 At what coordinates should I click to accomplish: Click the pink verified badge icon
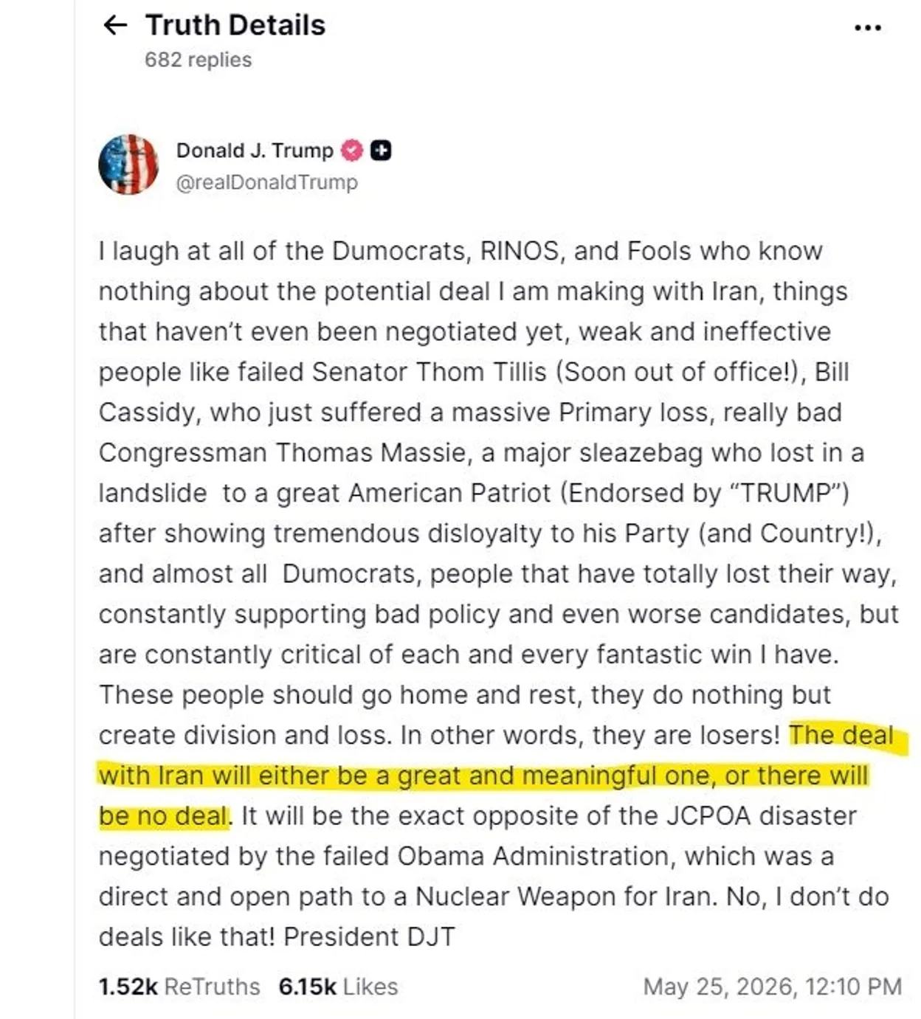coord(352,151)
